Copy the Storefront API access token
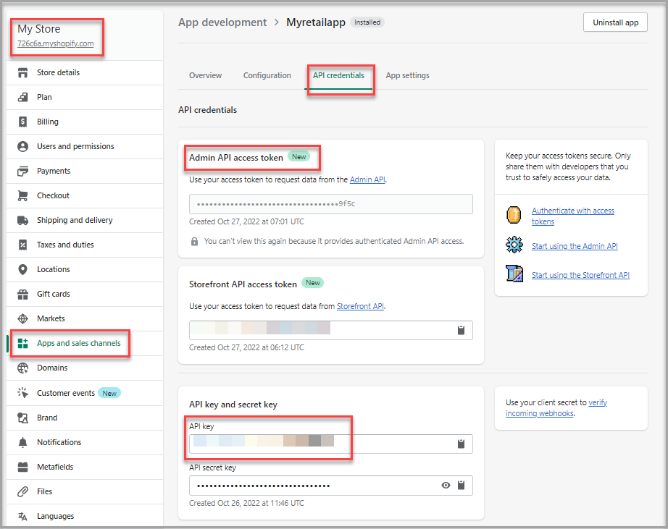 coord(461,330)
